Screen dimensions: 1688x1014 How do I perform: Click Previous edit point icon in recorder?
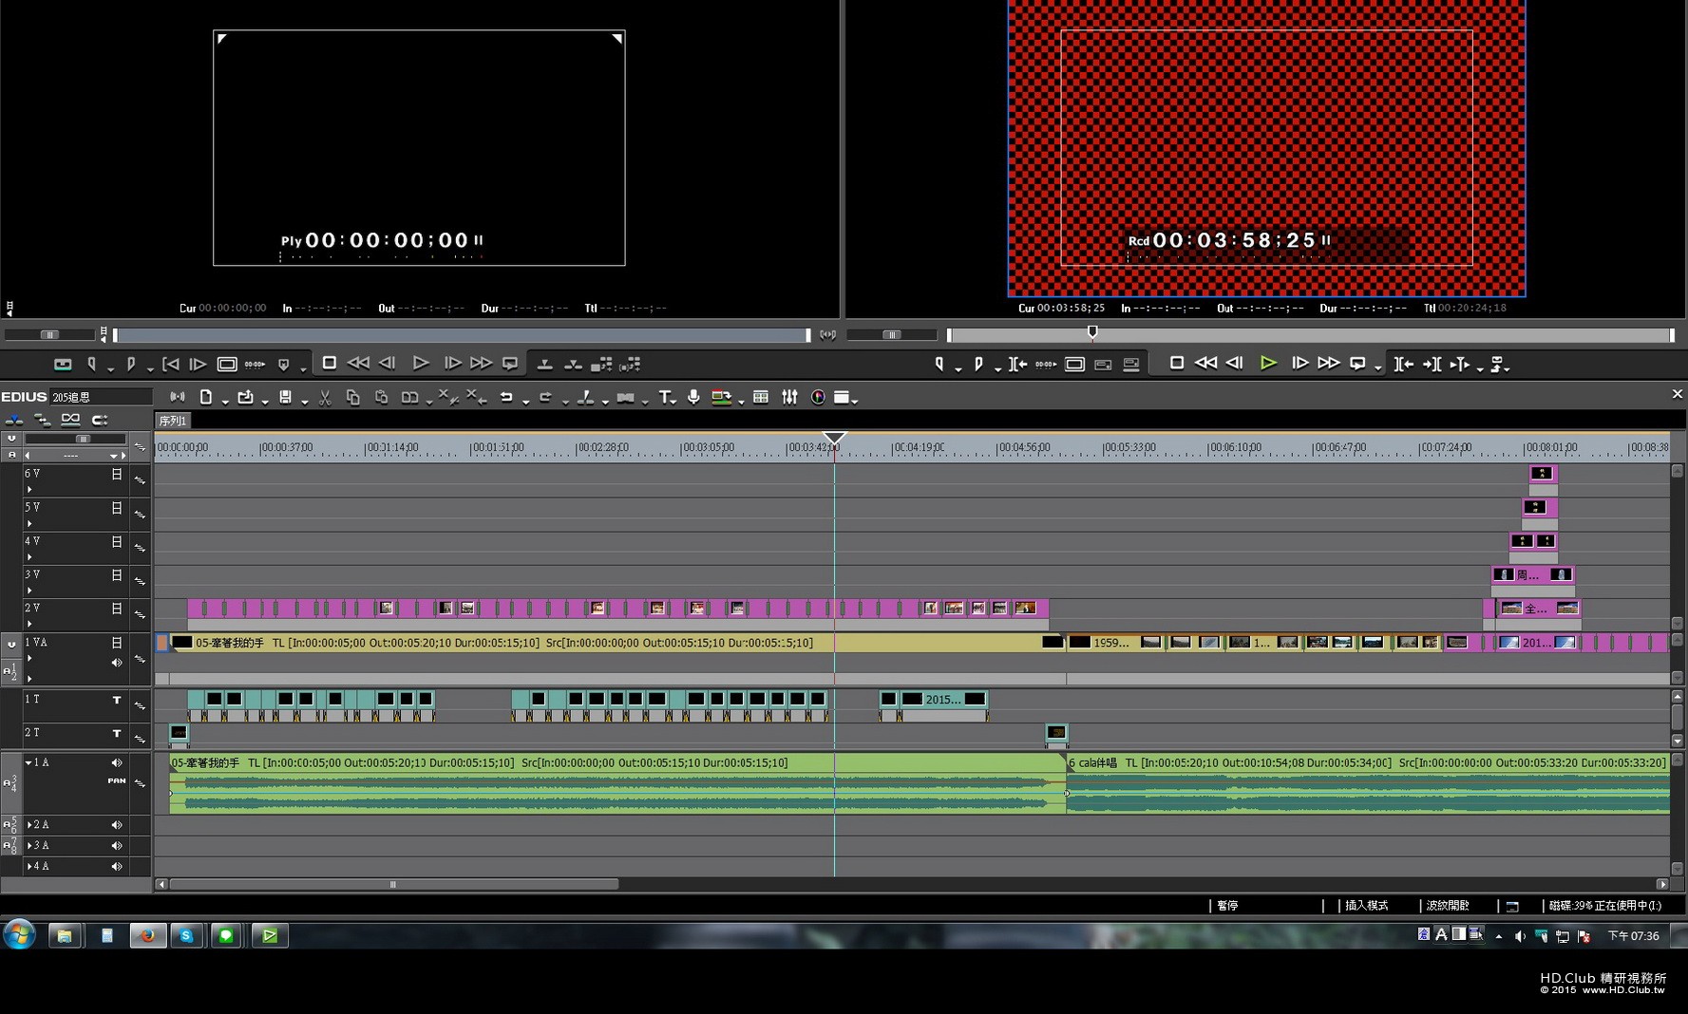[1403, 364]
